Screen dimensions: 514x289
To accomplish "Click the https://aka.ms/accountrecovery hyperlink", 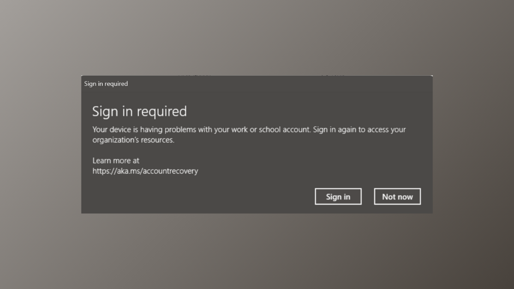I will click(145, 171).
